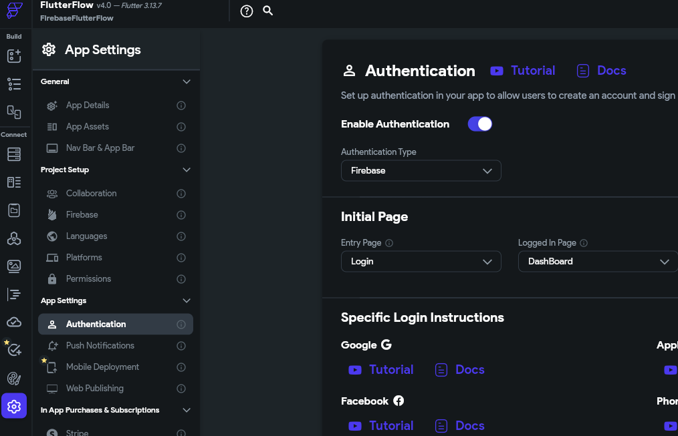The height and width of the screenshot is (436, 678).
Task: Open Platforms settings
Action: pyautogui.click(x=116, y=258)
